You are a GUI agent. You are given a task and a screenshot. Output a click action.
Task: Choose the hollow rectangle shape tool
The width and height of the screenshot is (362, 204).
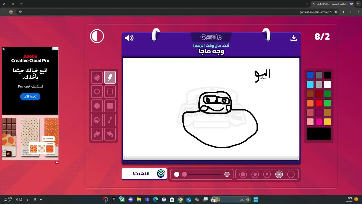(110, 92)
